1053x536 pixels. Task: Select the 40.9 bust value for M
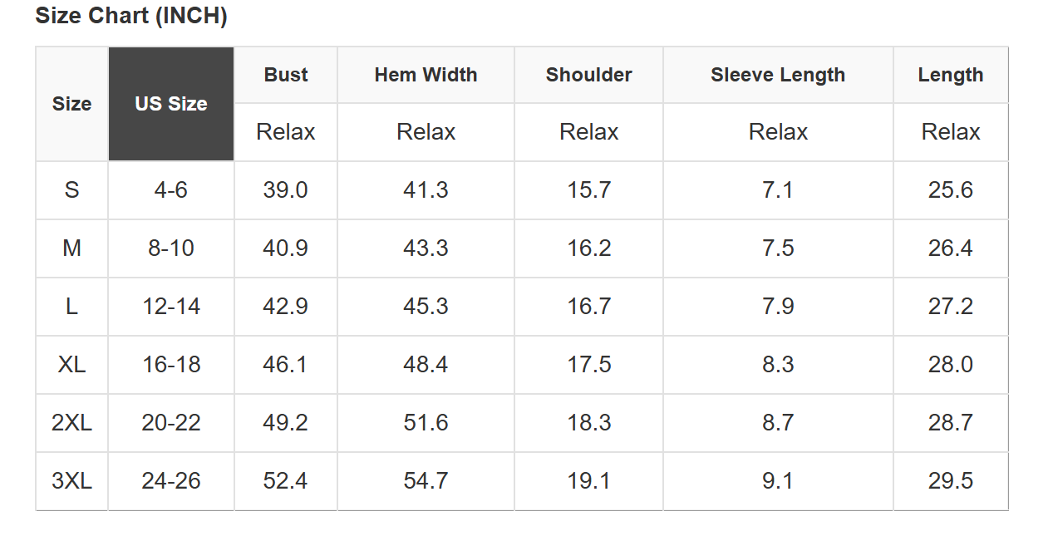click(x=286, y=248)
